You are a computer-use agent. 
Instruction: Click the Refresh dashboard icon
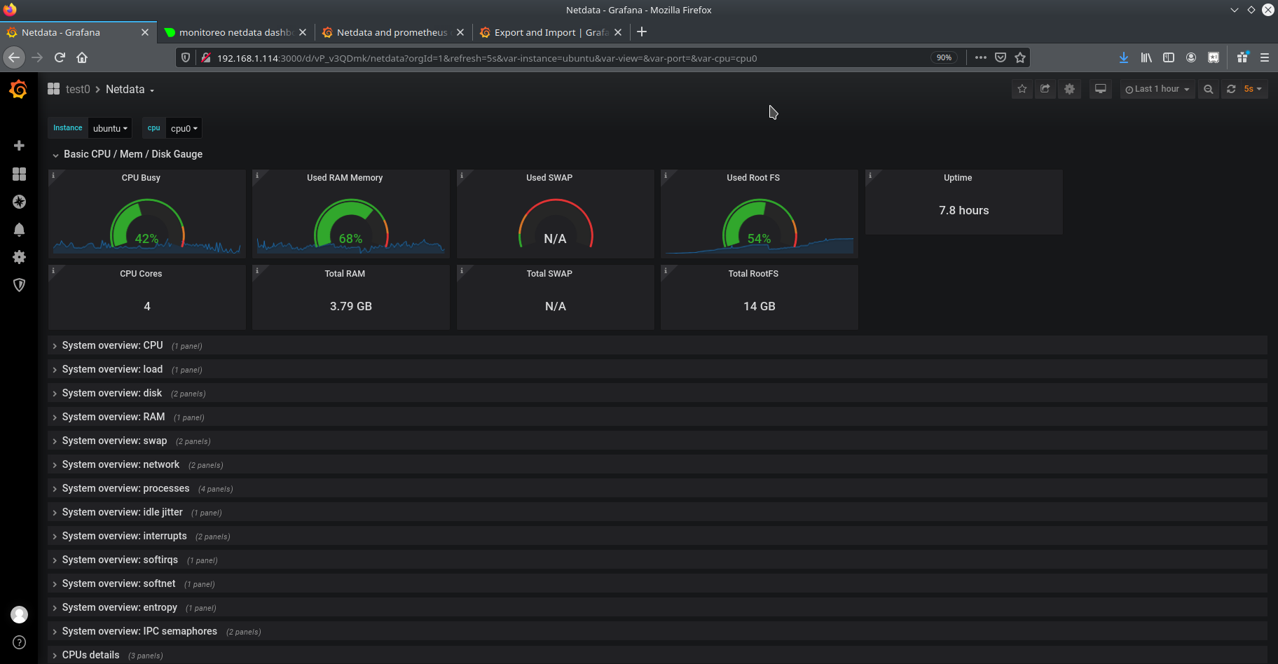pyautogui.click(x=1231, y=89)
